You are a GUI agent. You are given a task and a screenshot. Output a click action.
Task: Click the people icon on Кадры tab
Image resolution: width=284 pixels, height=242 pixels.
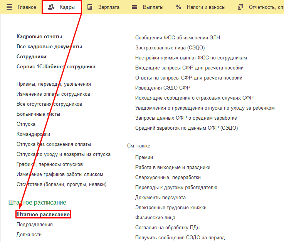pyautogui.click(x=51, y=7)
